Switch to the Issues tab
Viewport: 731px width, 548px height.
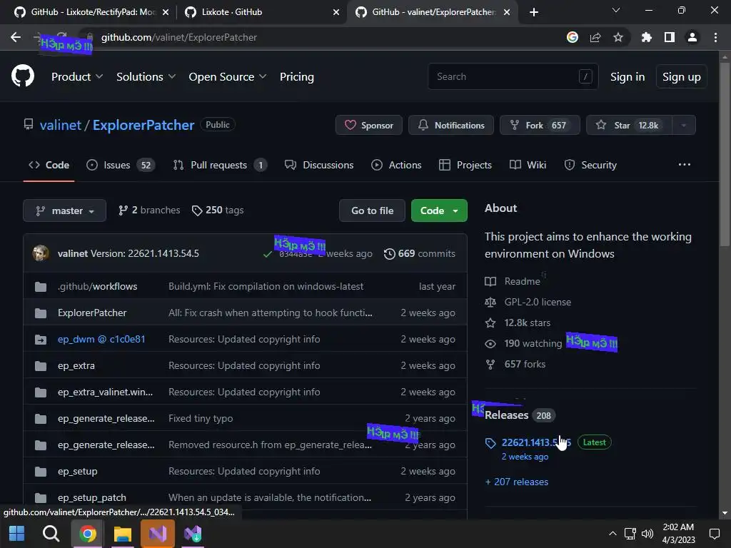(x=121, y=165)
